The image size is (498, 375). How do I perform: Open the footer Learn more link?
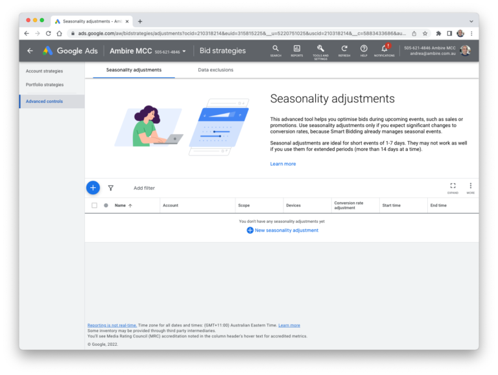click(289, 325)
